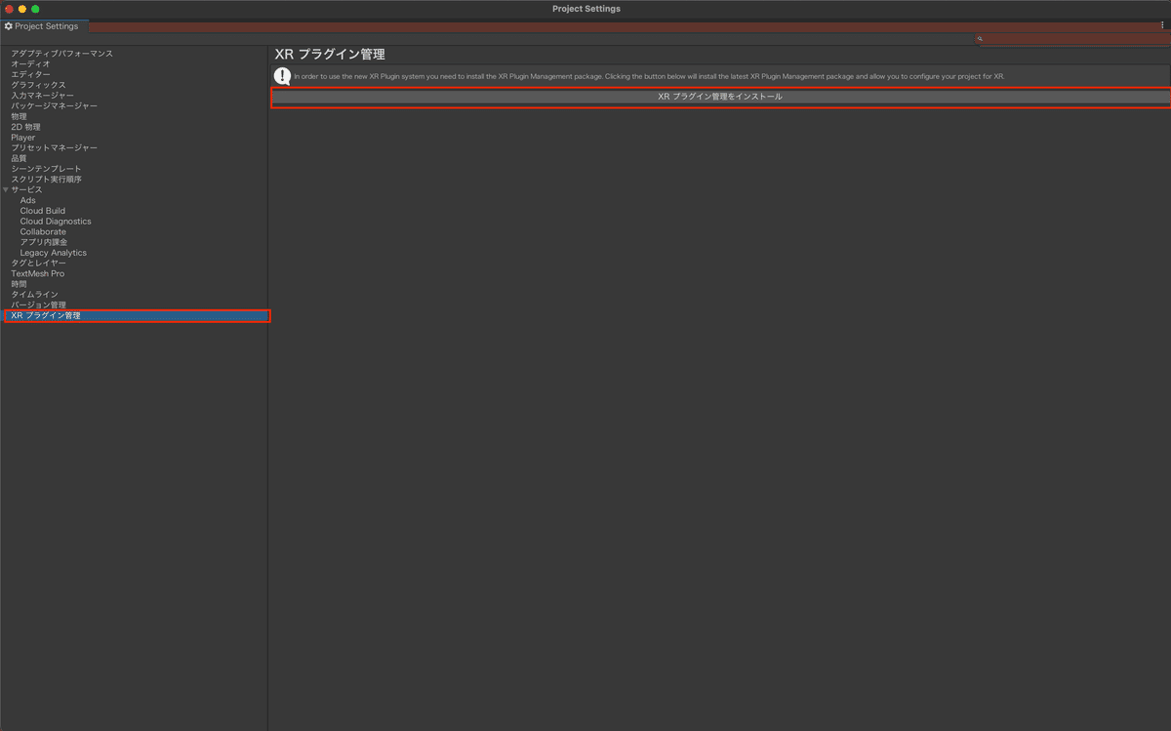Click the exclamation info icon
1171x731 pixels.
pos(282,76)
